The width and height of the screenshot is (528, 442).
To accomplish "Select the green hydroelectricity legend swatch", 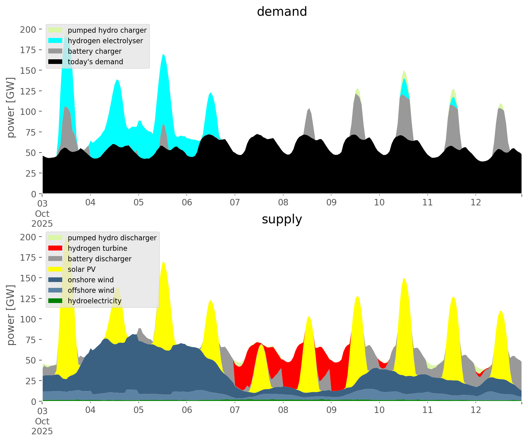I will 55,301.
